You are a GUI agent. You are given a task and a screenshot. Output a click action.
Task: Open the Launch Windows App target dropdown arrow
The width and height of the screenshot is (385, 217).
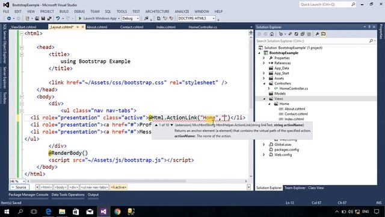[x=119, y=19]
